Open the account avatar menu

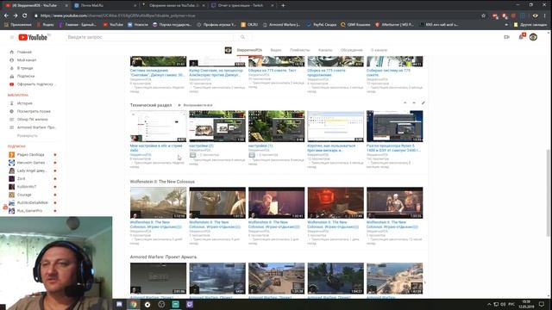(533, 37)
